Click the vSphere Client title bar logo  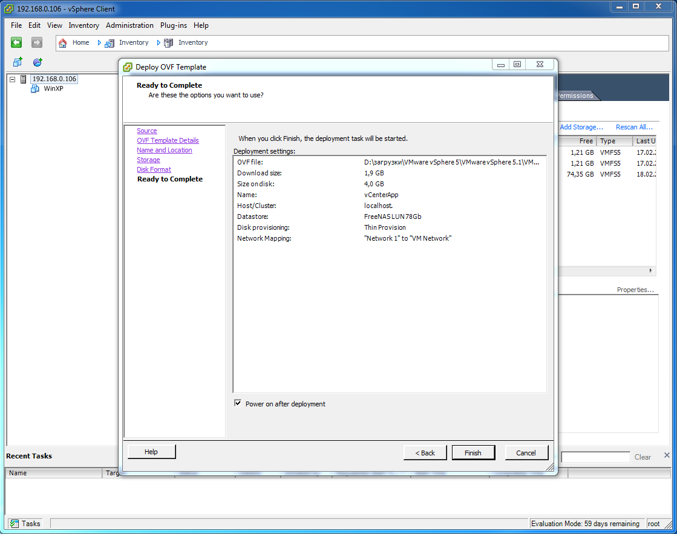pos(8,8)
